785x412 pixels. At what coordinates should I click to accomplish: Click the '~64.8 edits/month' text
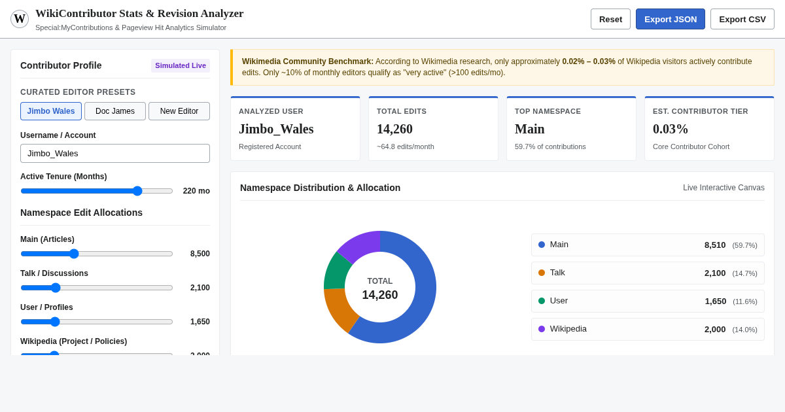point(406,146)
